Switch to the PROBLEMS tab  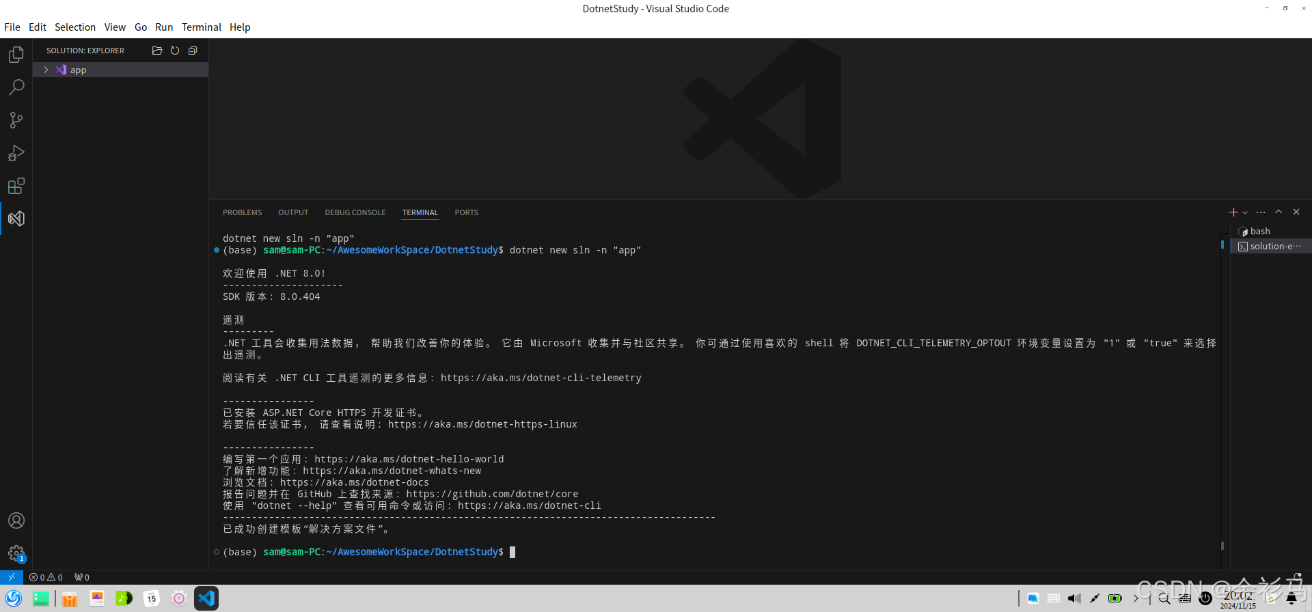click(x=242, y=212)
